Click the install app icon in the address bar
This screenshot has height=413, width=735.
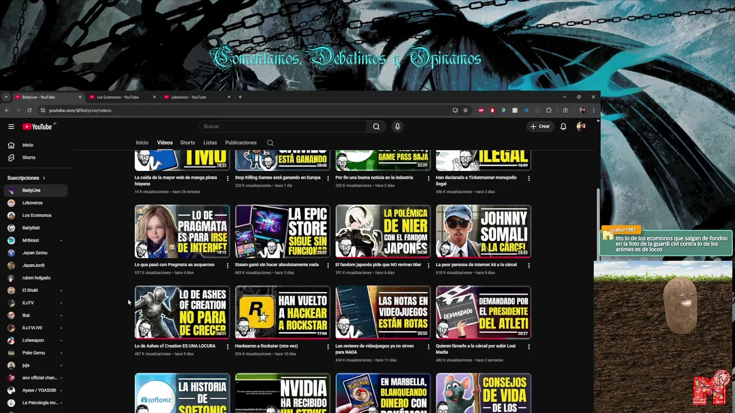[455, 110]
